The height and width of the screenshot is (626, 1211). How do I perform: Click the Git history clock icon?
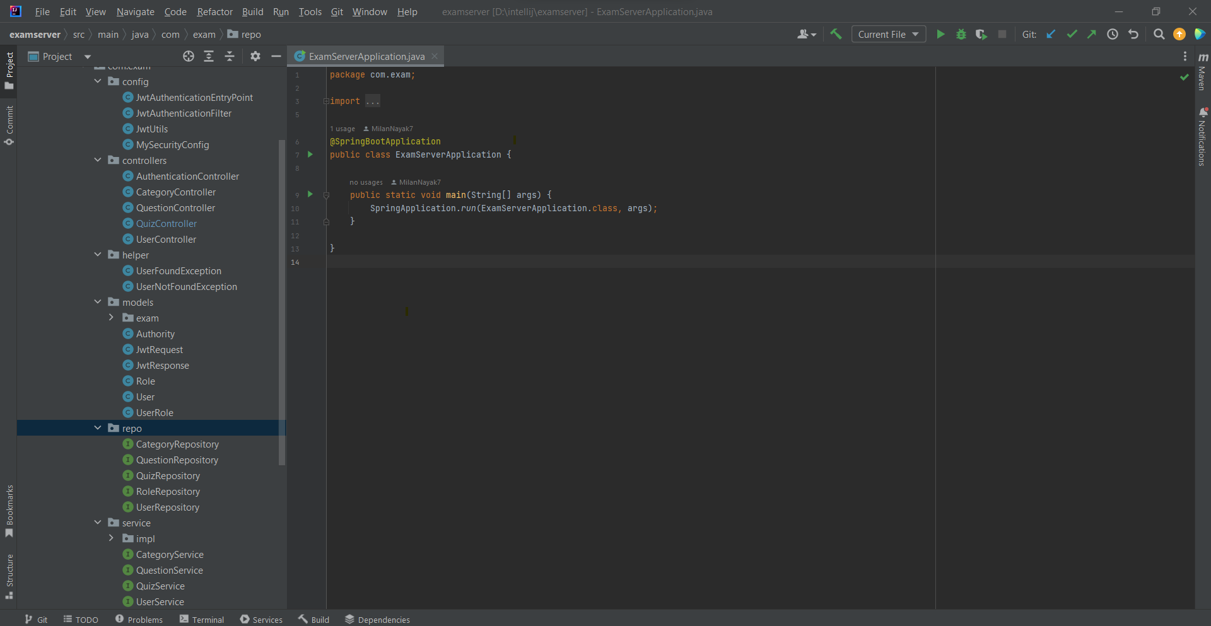1113,34
